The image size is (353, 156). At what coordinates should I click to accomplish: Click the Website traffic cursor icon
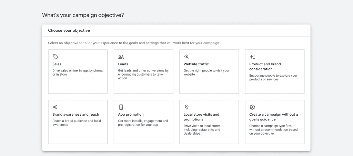click(x=186, y=57)
